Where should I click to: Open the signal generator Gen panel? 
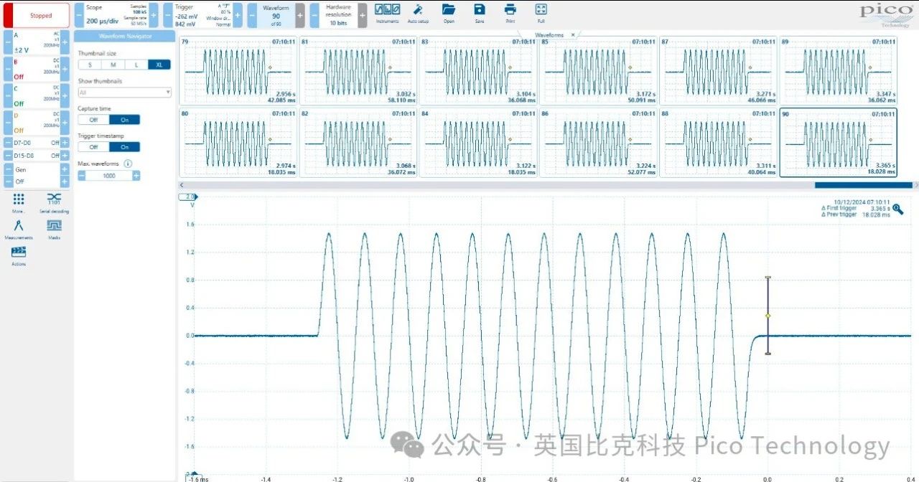point(36,175)
